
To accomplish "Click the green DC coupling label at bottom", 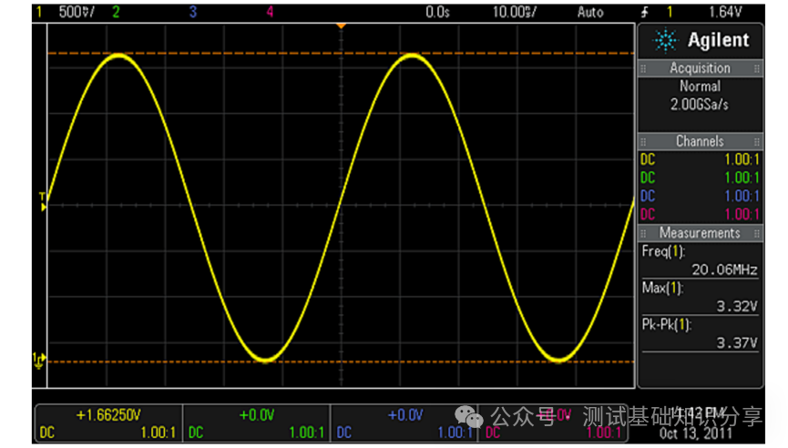I will [x=196, y=433].
